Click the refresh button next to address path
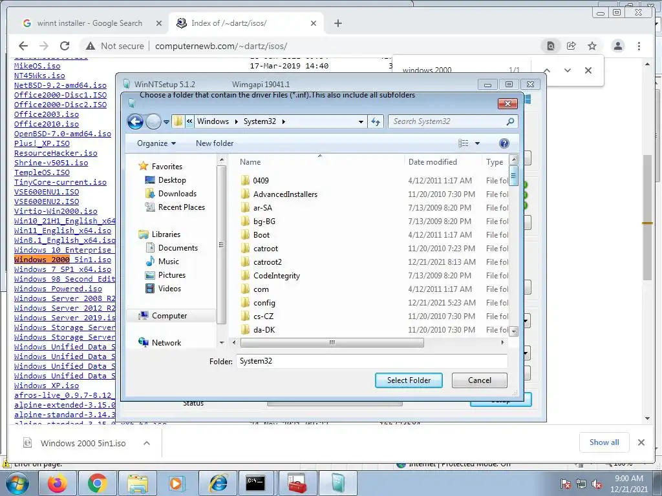Image resolution: width=662 pixels, height=496 pixels. tap(376, 121)
